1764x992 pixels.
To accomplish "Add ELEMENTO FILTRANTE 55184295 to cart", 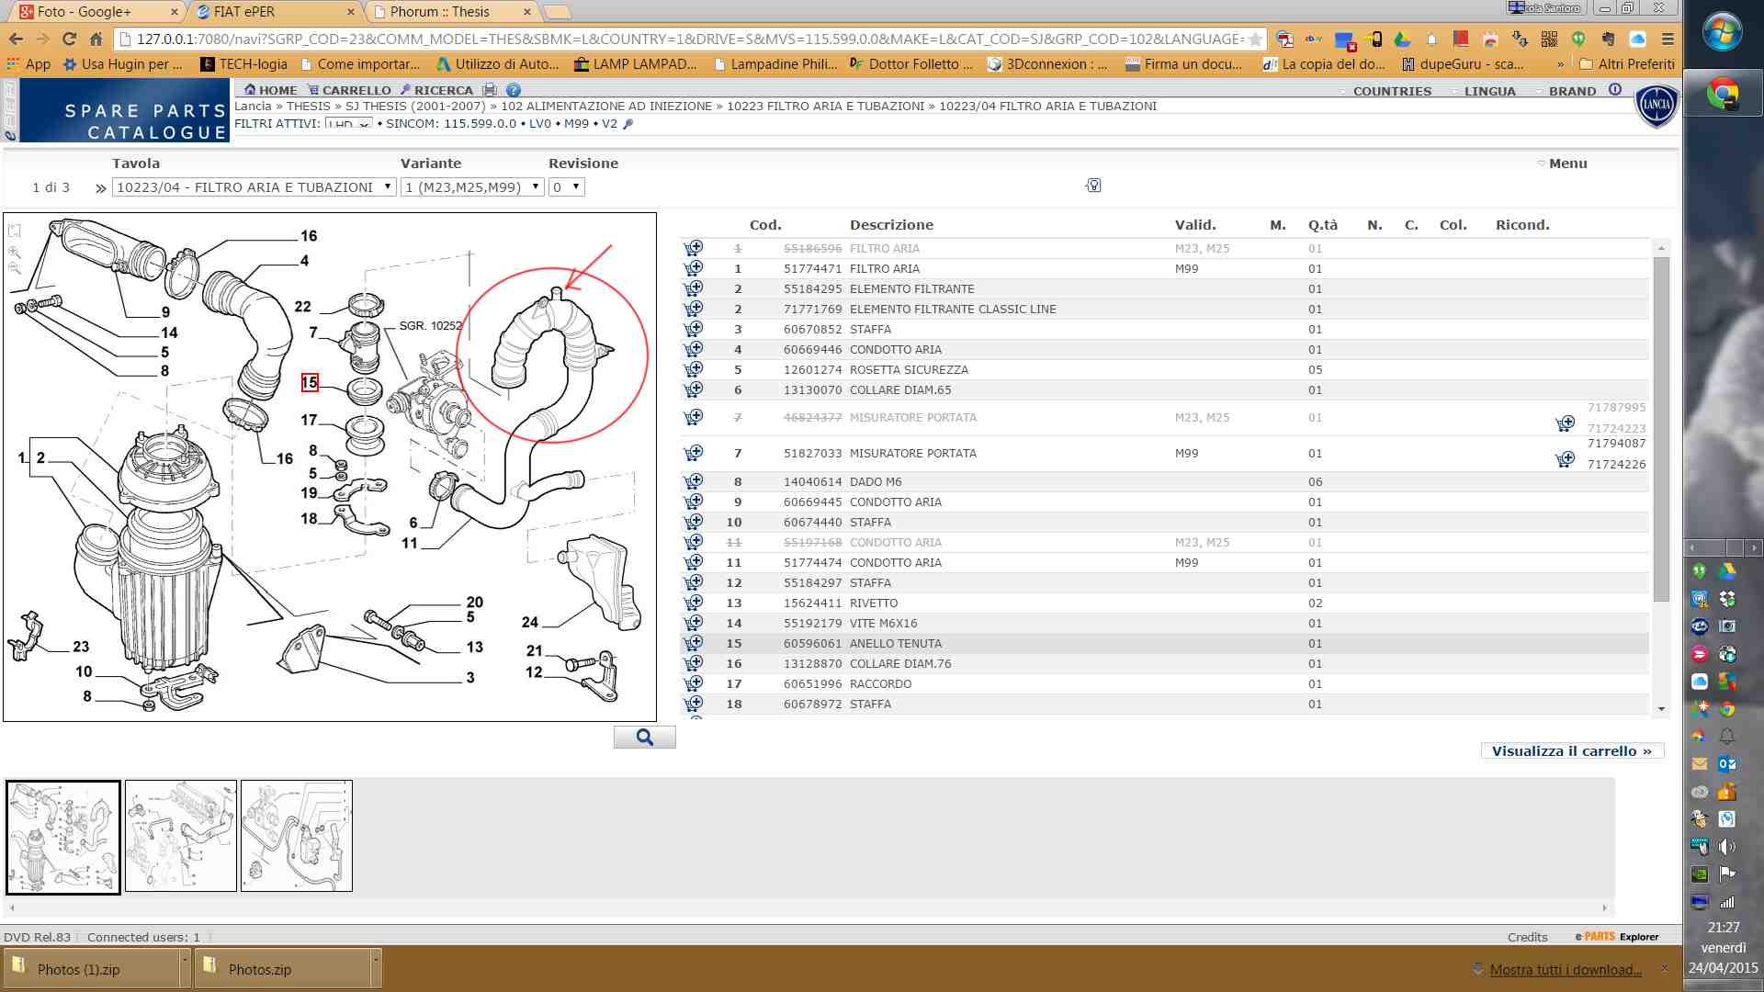I will coord(694,288).
